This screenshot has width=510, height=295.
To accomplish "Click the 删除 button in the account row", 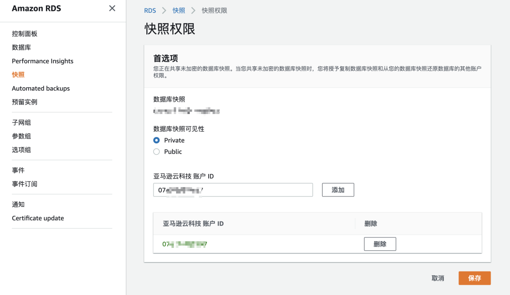I will (x=380, y=244).
